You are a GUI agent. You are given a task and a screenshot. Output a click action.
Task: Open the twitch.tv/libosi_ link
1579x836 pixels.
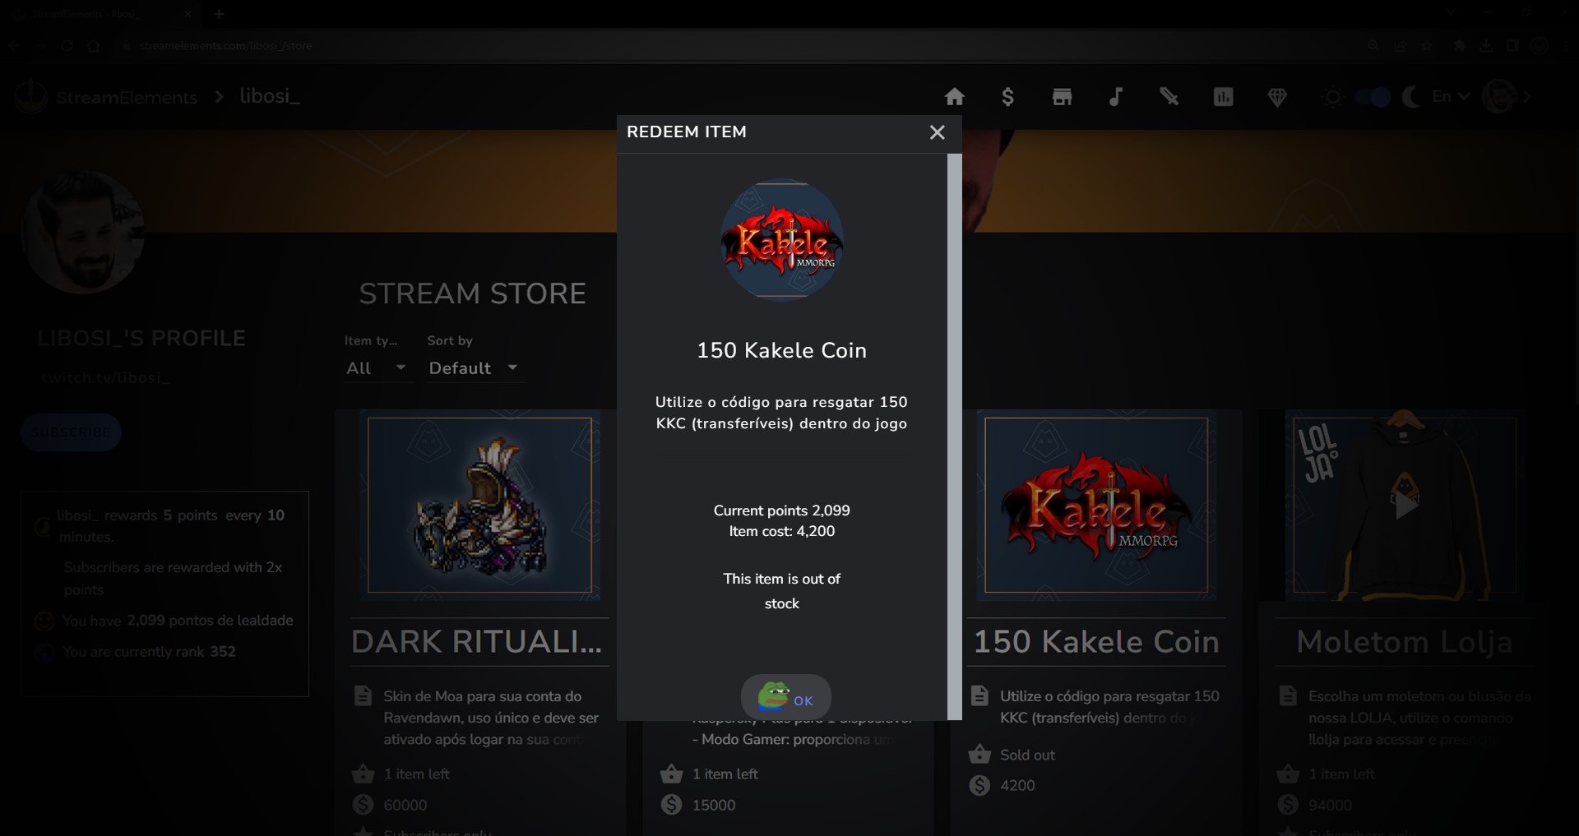click(104, 378)
